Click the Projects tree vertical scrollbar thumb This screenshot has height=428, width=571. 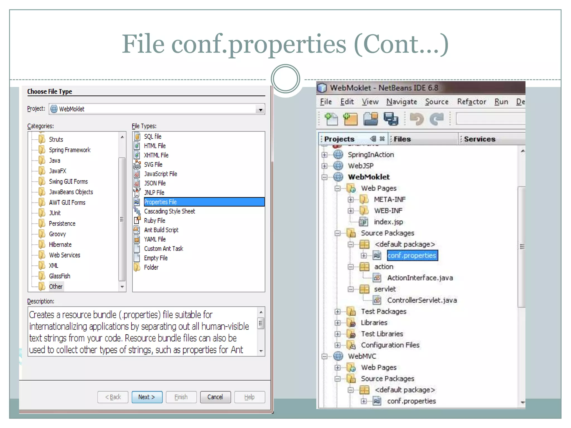[522, 247]
